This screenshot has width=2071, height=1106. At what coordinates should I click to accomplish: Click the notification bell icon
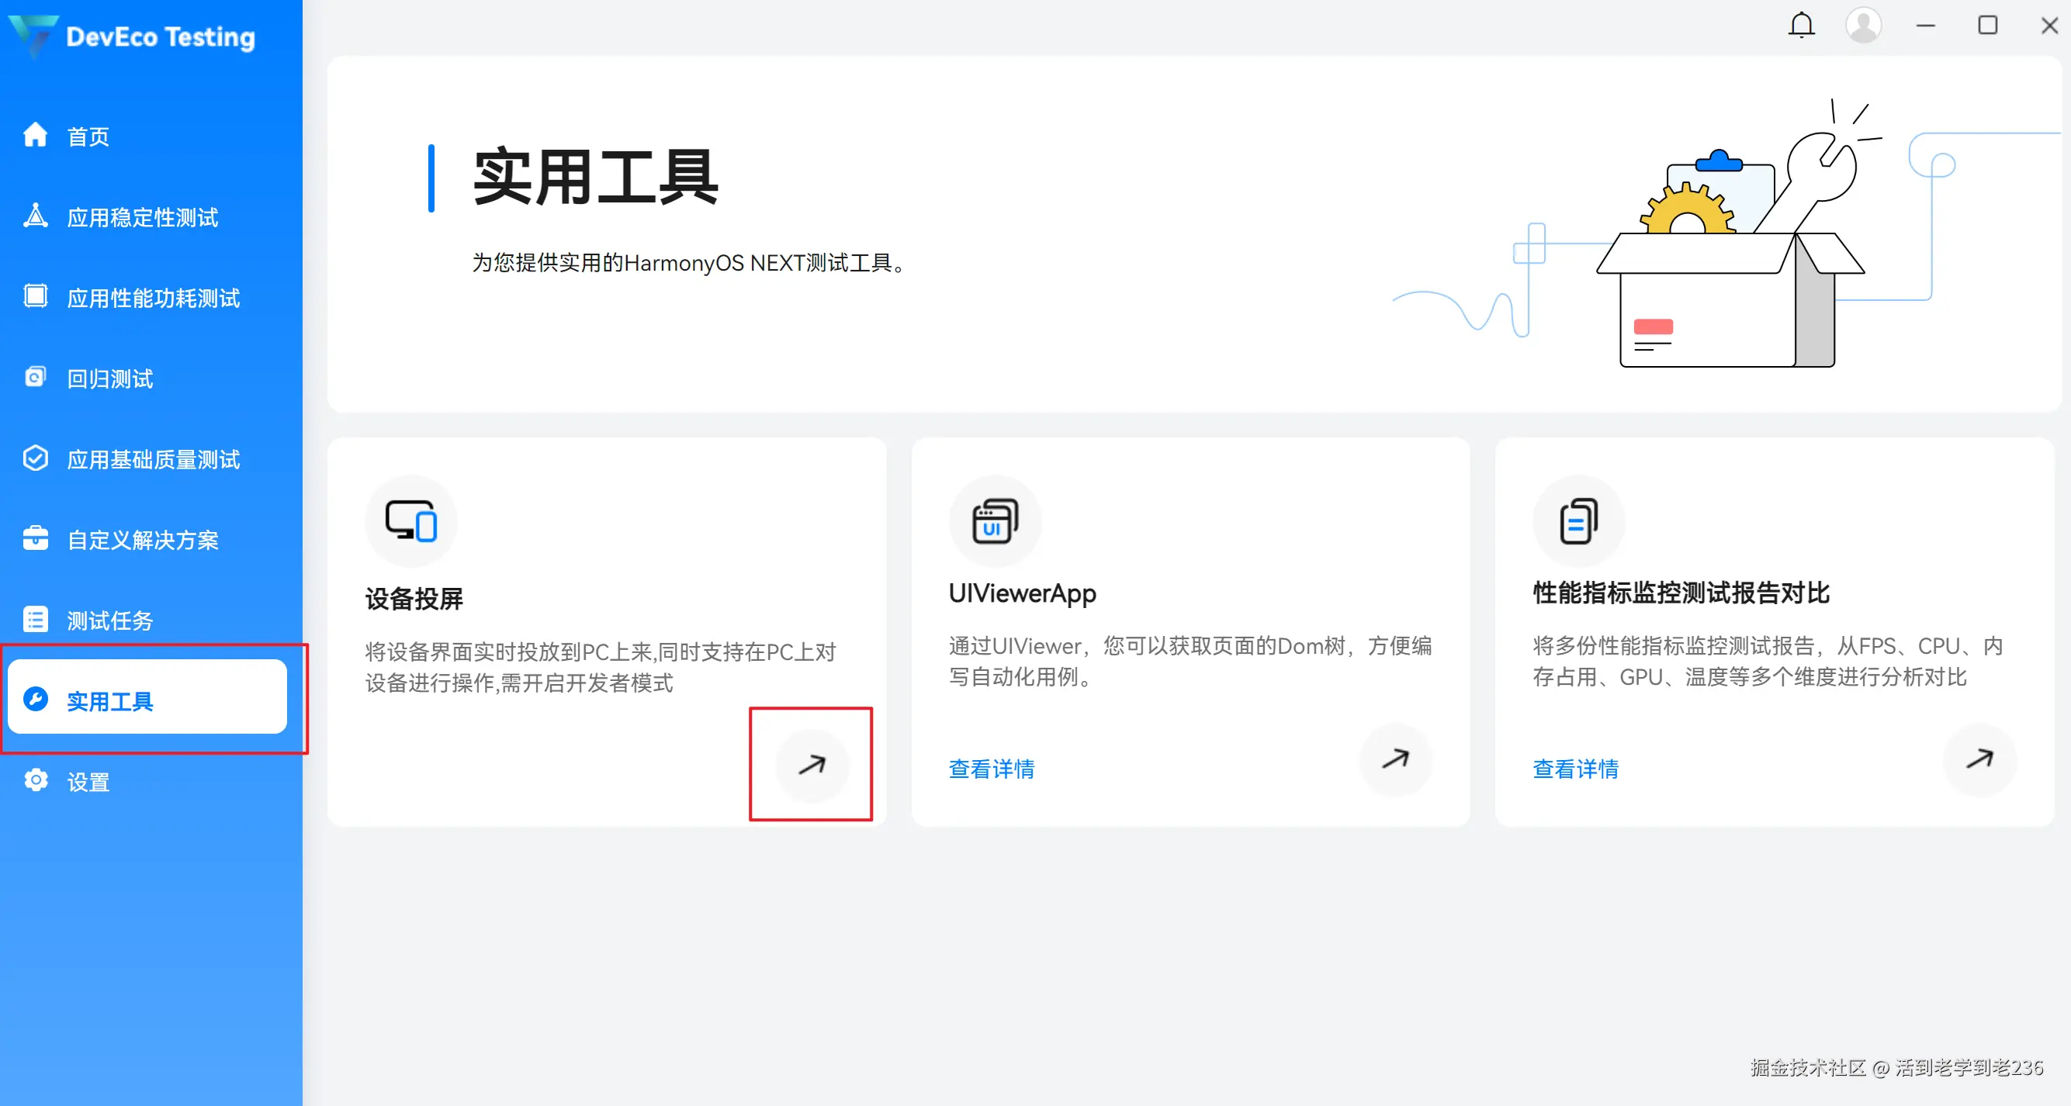point(1801,26)
